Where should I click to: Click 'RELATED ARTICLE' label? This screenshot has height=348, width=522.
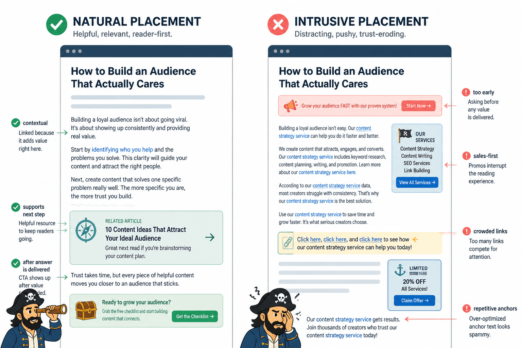pyautogui.click(x=123, y=221)
